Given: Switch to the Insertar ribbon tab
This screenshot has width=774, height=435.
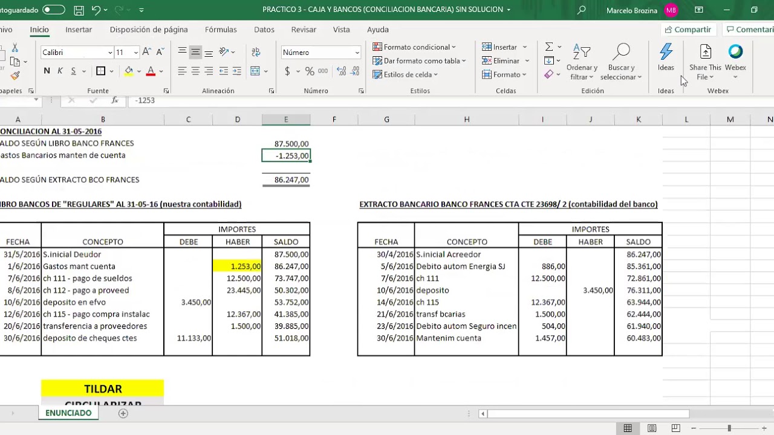Looking at the screenshot, I should tap(79, 30).
